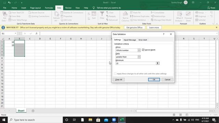
Task: Click the Windows Start button
Action: tap(4, 120)
